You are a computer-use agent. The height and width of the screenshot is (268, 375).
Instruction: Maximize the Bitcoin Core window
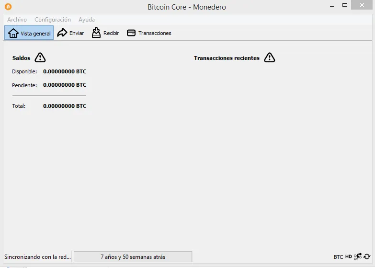[x=345, y=5]
